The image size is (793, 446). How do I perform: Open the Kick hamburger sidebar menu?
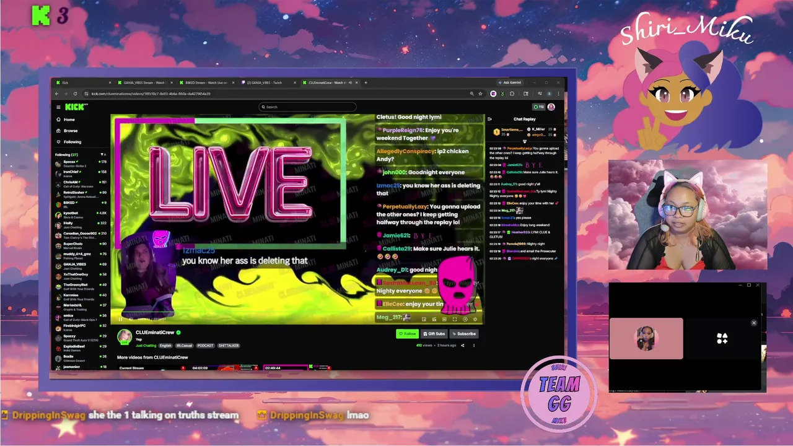click(x=58, y=107)
